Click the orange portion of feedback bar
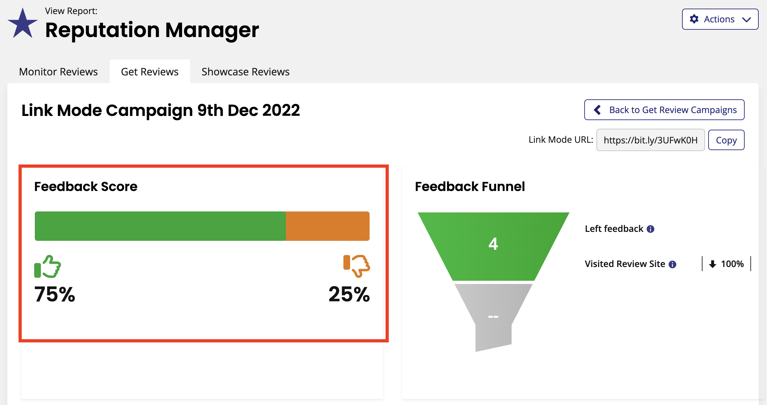The image size is (767, 405). [x=327, y=226]
